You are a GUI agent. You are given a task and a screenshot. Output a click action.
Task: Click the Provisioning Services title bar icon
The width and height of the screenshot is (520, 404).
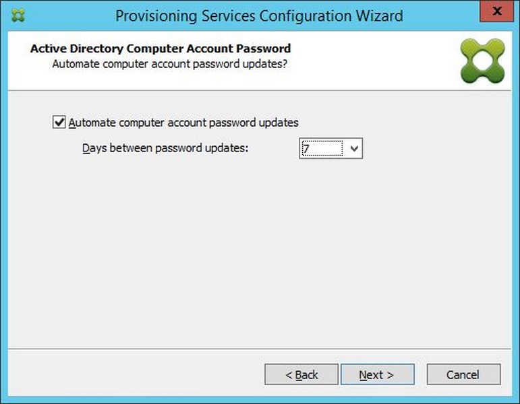click(18, 15)
